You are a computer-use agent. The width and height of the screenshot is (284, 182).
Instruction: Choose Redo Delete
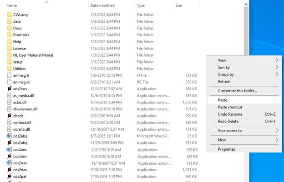(x=244, y=121)
